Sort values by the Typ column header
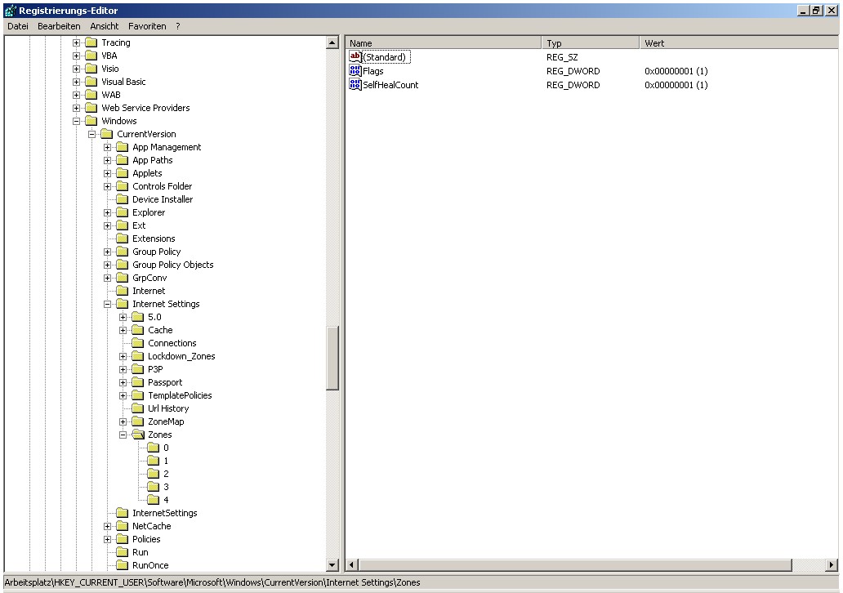This screenshot has width=843, height=593. click(591, 43)
